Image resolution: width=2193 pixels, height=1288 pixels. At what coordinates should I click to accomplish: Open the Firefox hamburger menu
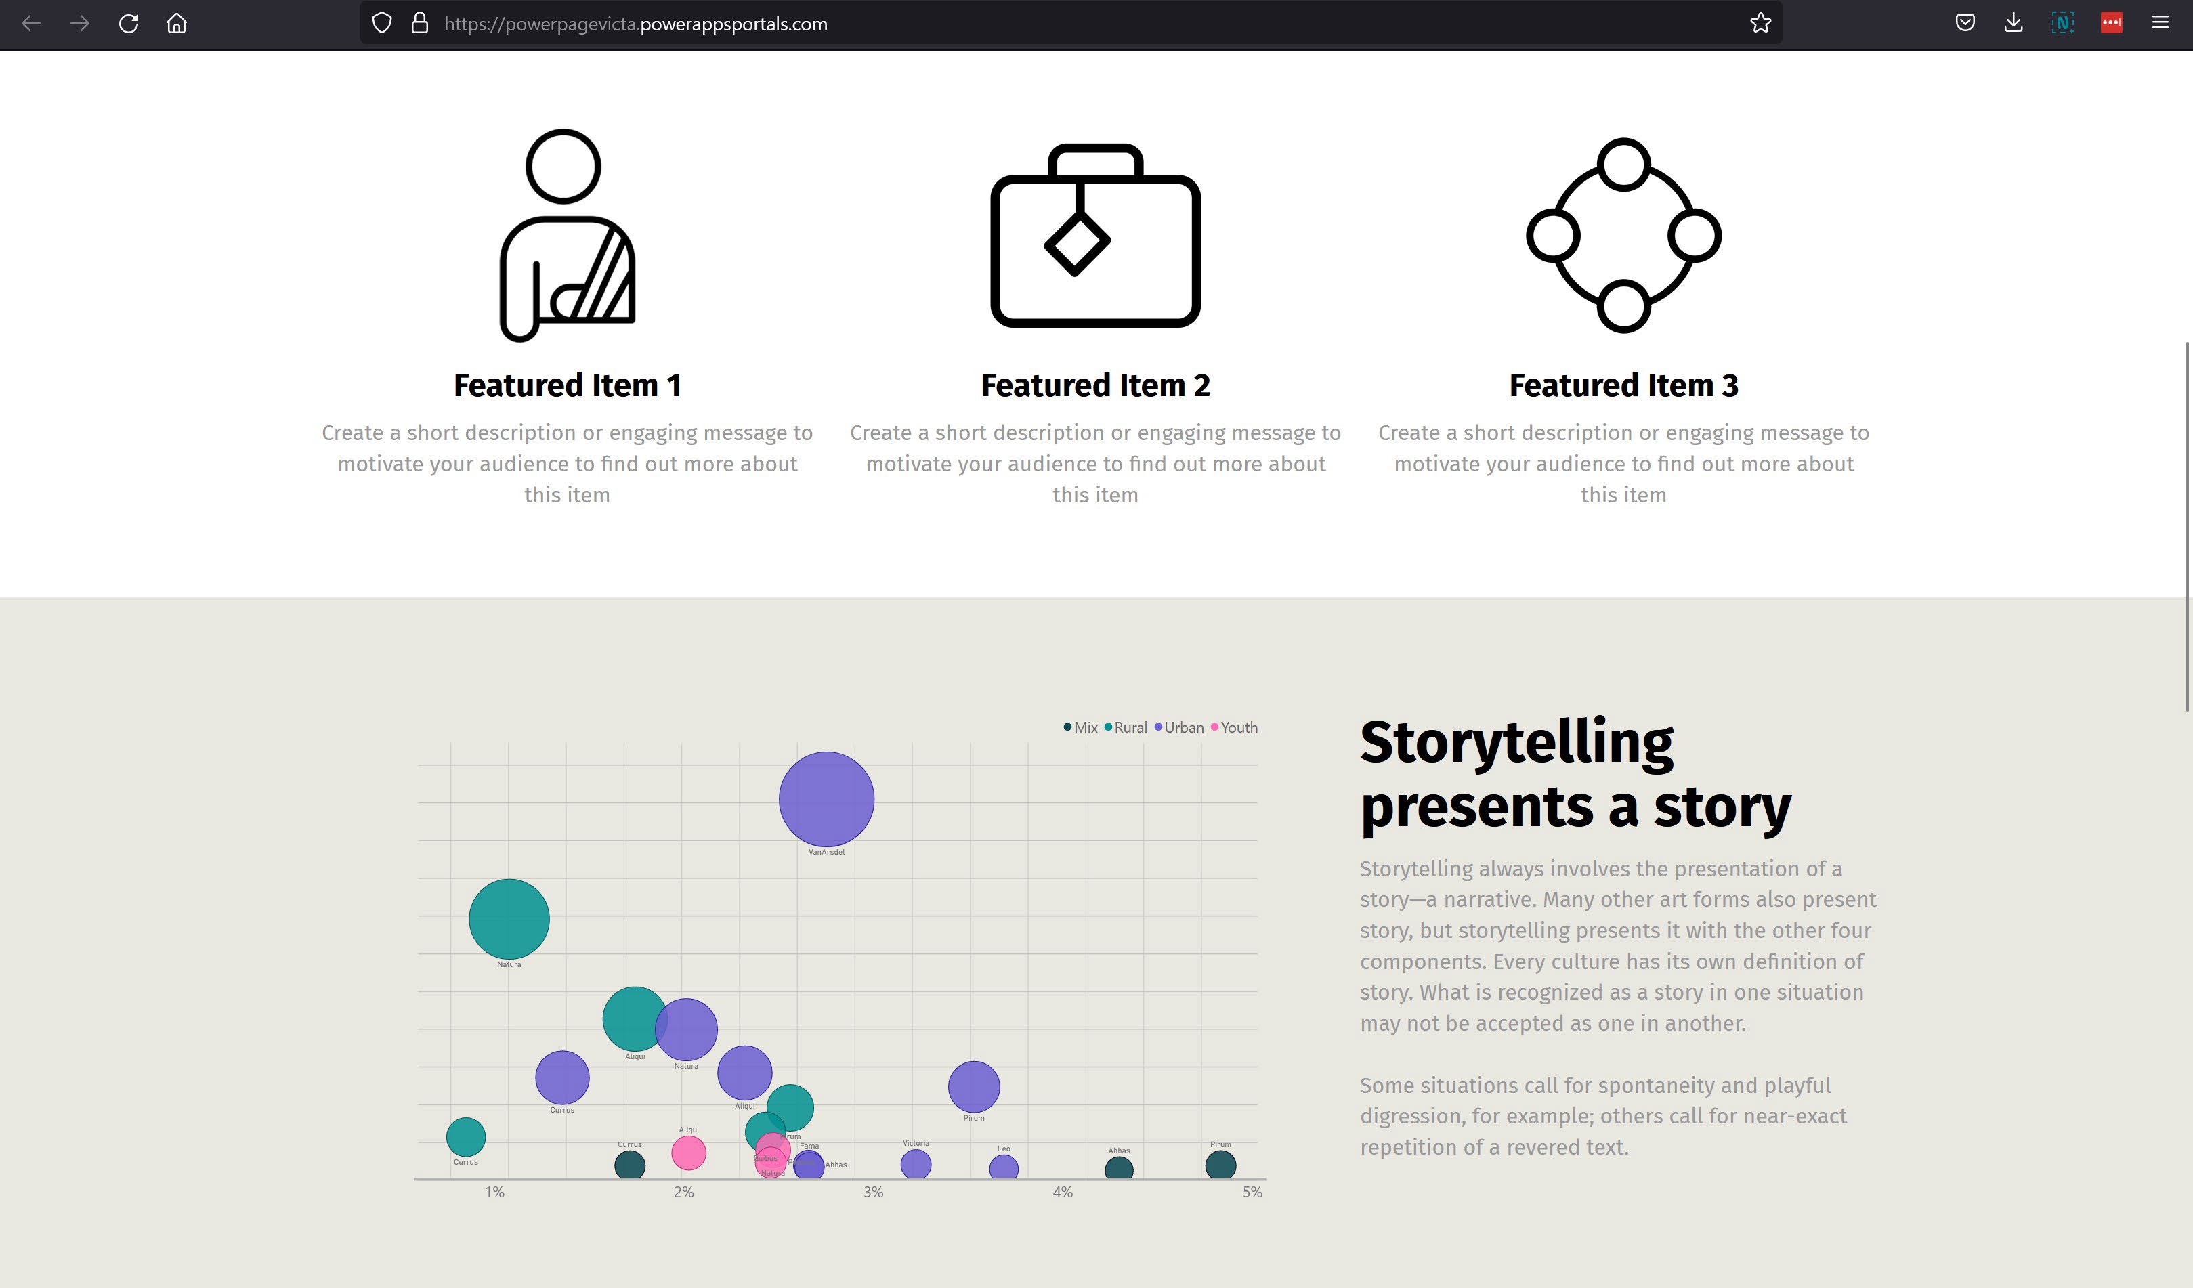[2160, 24]
